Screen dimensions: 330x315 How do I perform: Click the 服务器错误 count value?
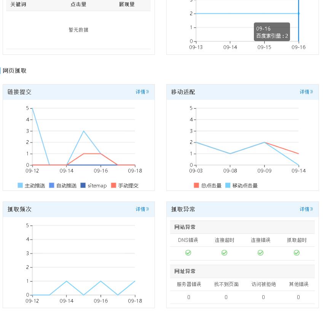(189, 297)
